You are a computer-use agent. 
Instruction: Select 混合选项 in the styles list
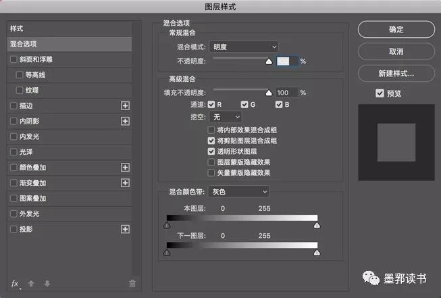click(70, 44)
